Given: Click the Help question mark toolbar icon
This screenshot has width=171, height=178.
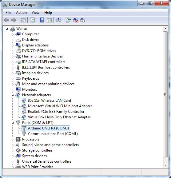Looking at the screenshot, I should [42, 20].
